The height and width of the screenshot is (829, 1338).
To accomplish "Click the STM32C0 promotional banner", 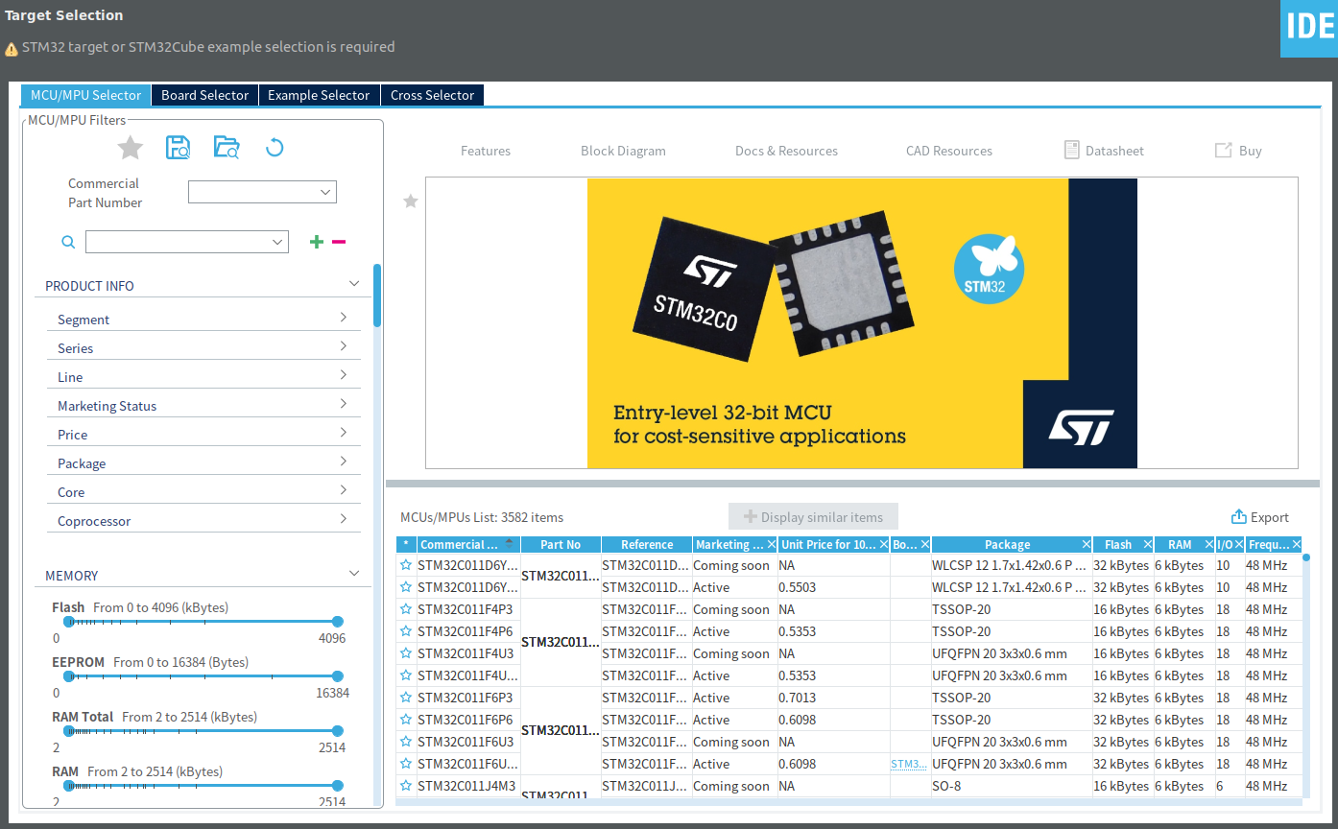I will coord(862,323).
